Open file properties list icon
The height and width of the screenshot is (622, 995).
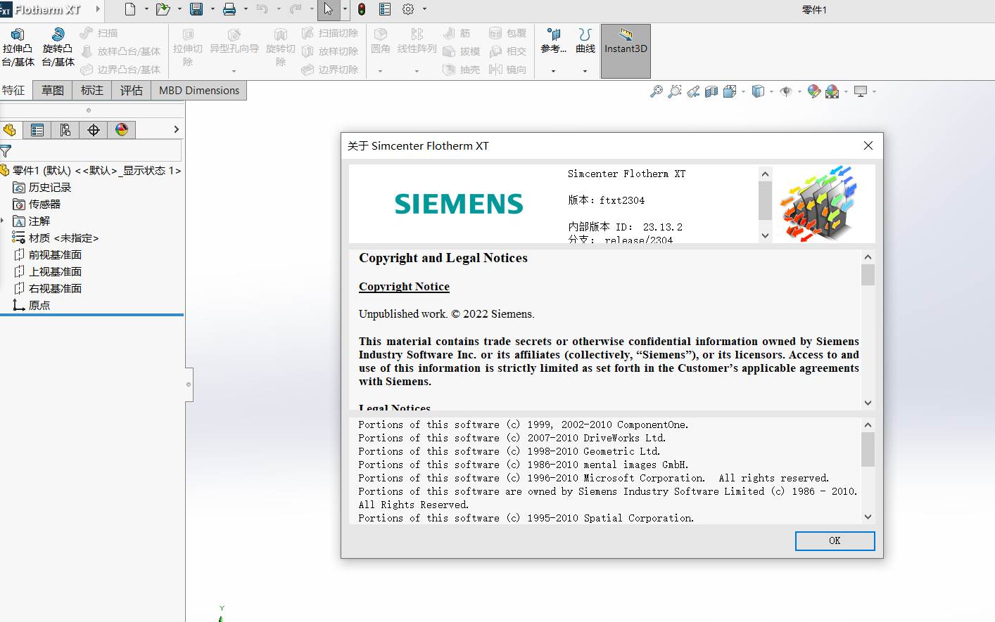(385, 9)
